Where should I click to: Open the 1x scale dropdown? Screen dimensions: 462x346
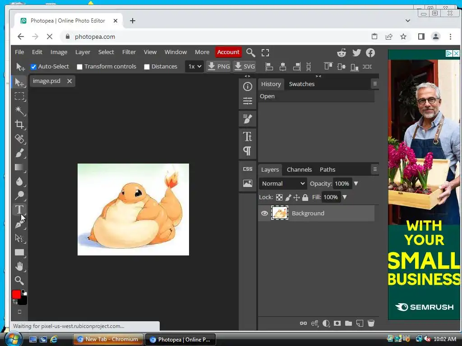pos(194,67)
